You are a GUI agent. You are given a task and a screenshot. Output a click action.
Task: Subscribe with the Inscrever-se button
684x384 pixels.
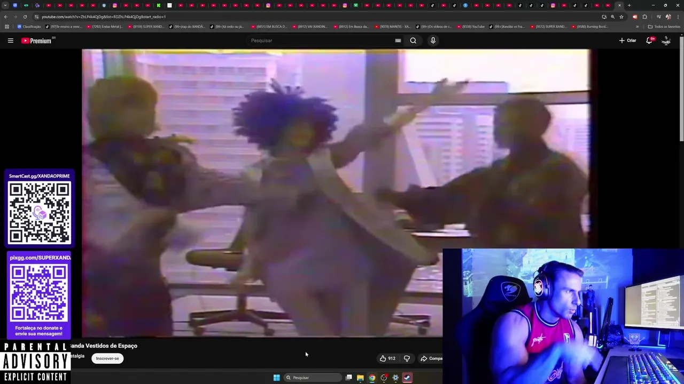click(x=107, y=358)
